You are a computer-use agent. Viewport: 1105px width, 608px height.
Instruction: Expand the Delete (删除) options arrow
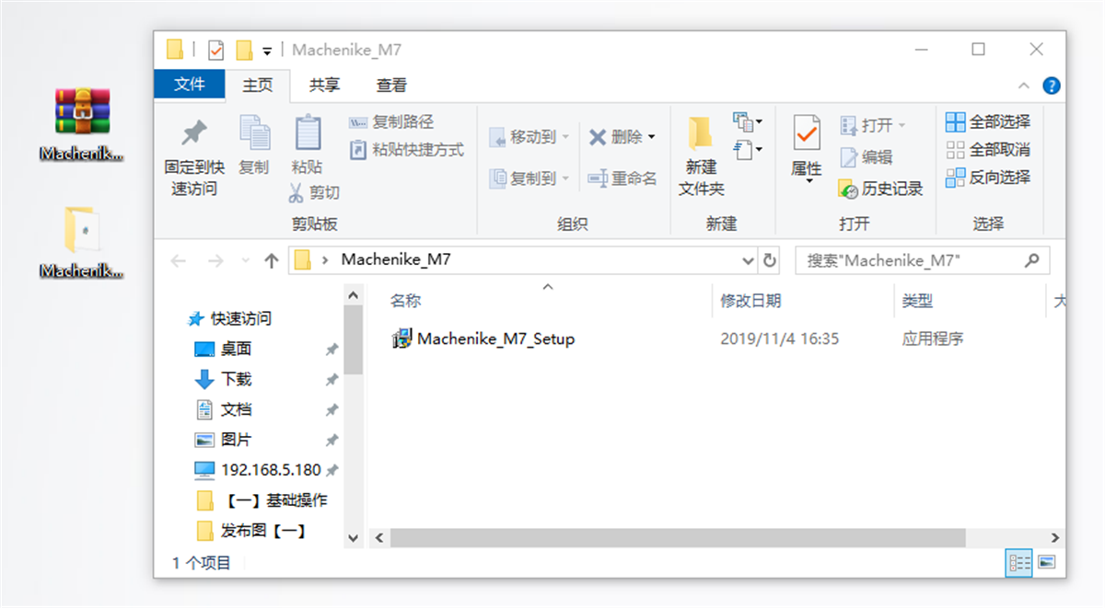click(652, 137)
